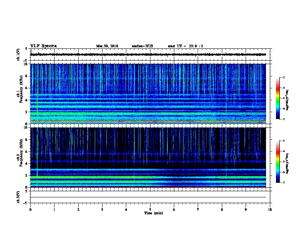Click the ch.1 spectrogram plot area
The image size is (304, 235).
[148, 94]
